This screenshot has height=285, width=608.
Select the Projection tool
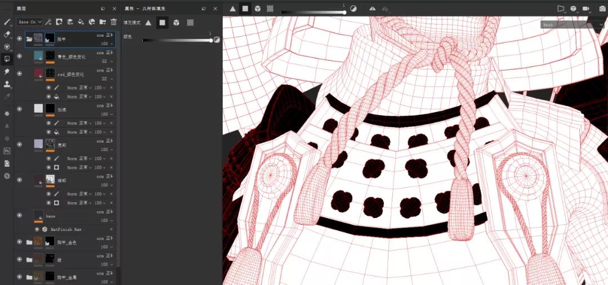pos(7,47)
